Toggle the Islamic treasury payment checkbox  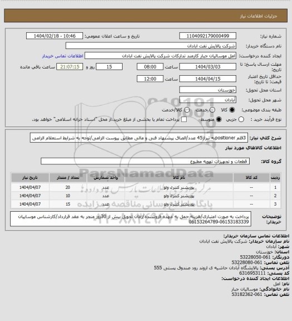click(x=184, y=119)
